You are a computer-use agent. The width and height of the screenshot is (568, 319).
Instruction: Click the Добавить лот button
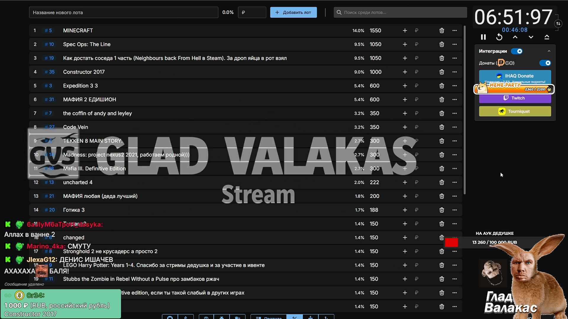pyautogui.click(x=293, y=12)
